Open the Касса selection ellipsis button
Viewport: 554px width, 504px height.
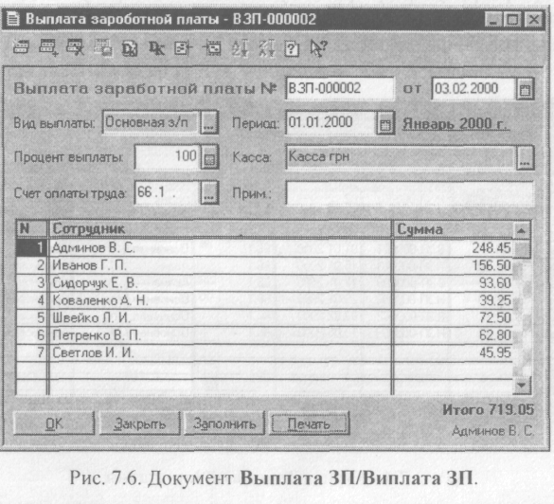[525, 158]
